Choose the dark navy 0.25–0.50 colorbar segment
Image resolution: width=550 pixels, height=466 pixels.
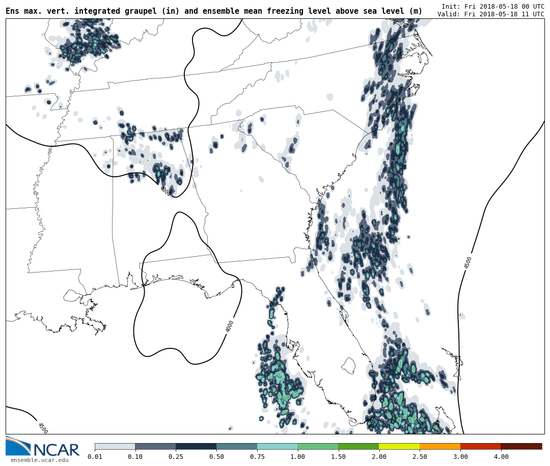pyautogui.click(x=196, y=446)
